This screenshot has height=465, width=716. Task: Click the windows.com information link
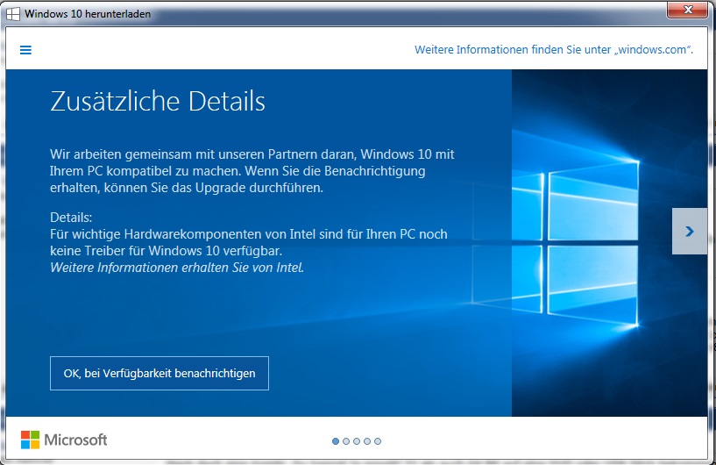pos(554,49)
